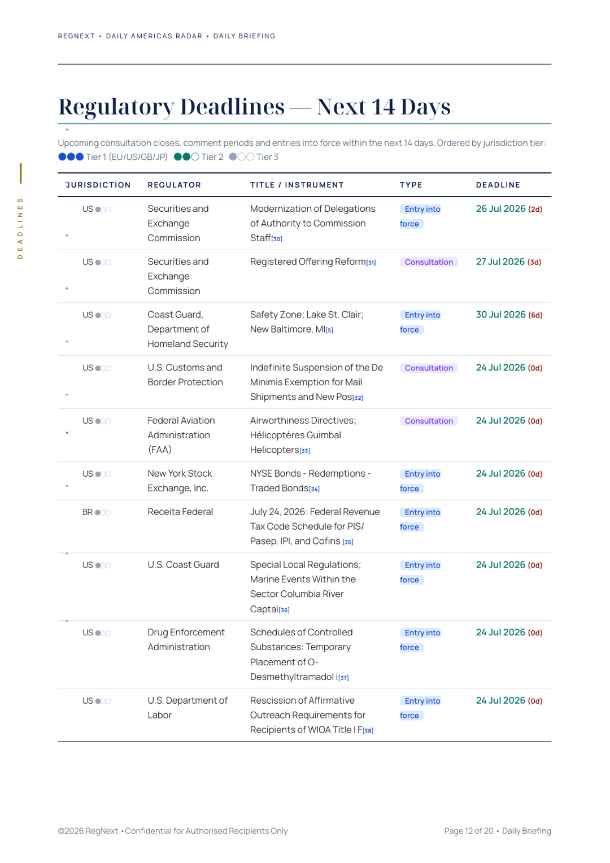Click the Tier 3 grey dots legend icon
The height and width of the screenshot is (863, 610).
(242, 157)
